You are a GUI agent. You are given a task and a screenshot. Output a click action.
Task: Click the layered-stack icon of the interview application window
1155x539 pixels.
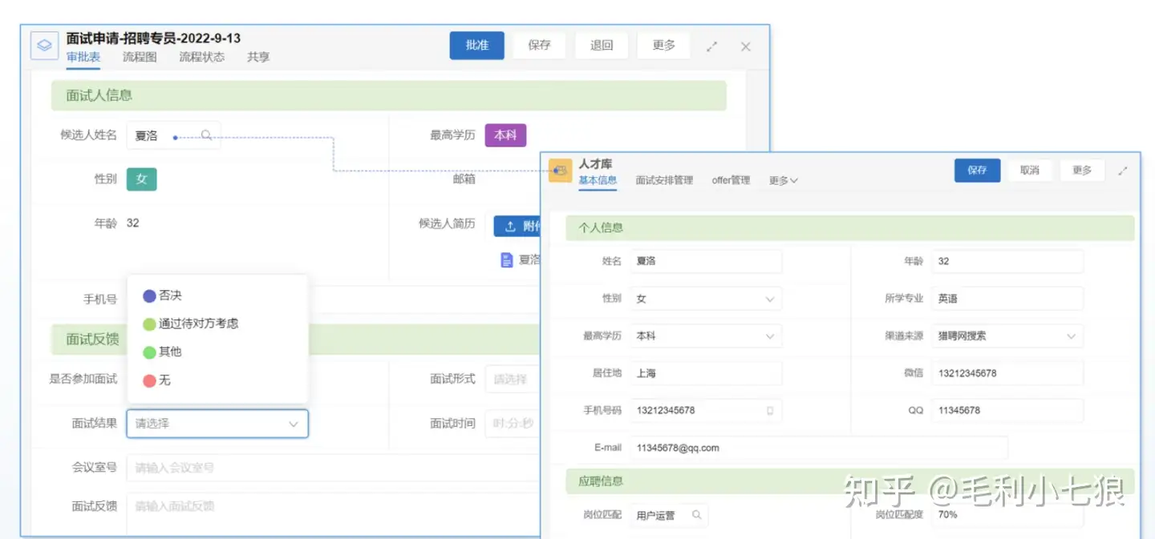tap(45, 45)
